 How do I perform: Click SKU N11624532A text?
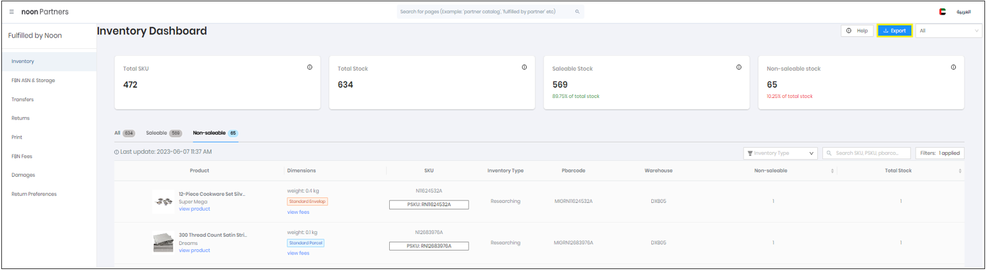pyautogui.click(x=429, y=191)
